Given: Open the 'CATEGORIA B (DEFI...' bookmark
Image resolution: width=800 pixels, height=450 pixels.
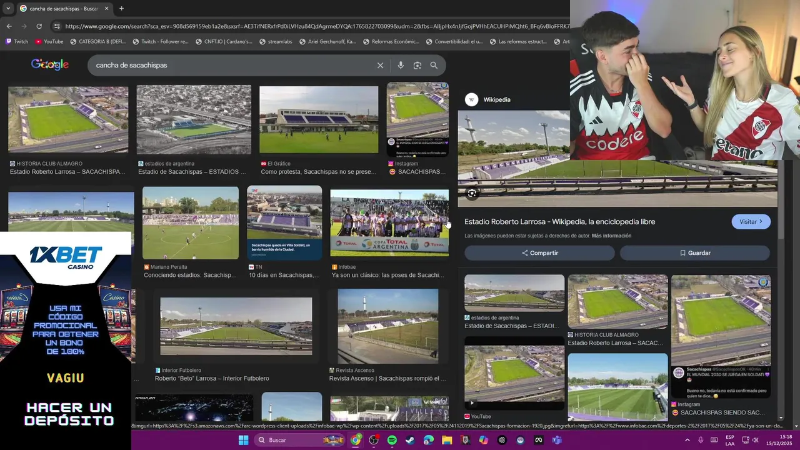Looking at the screenshot, I should (x=98, y=42).
